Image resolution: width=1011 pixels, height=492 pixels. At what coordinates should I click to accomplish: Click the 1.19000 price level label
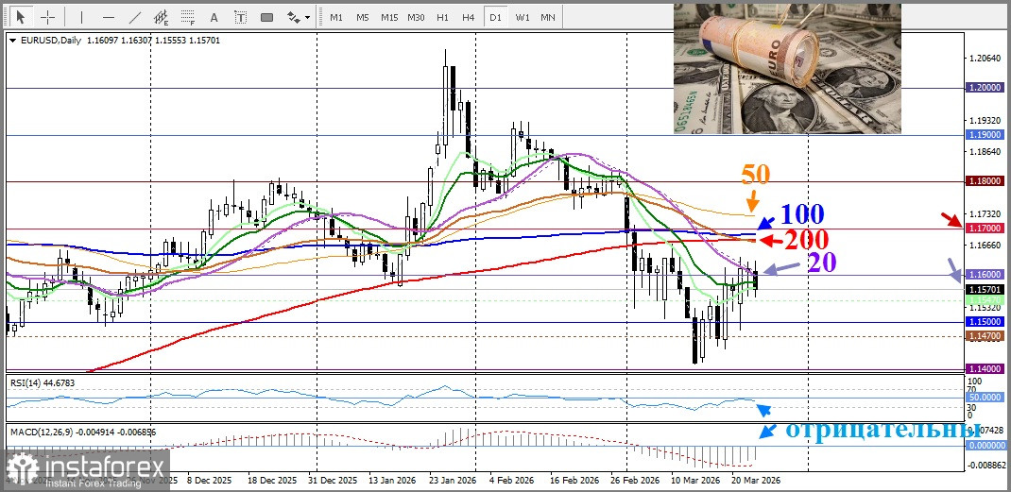coord(985,135)
